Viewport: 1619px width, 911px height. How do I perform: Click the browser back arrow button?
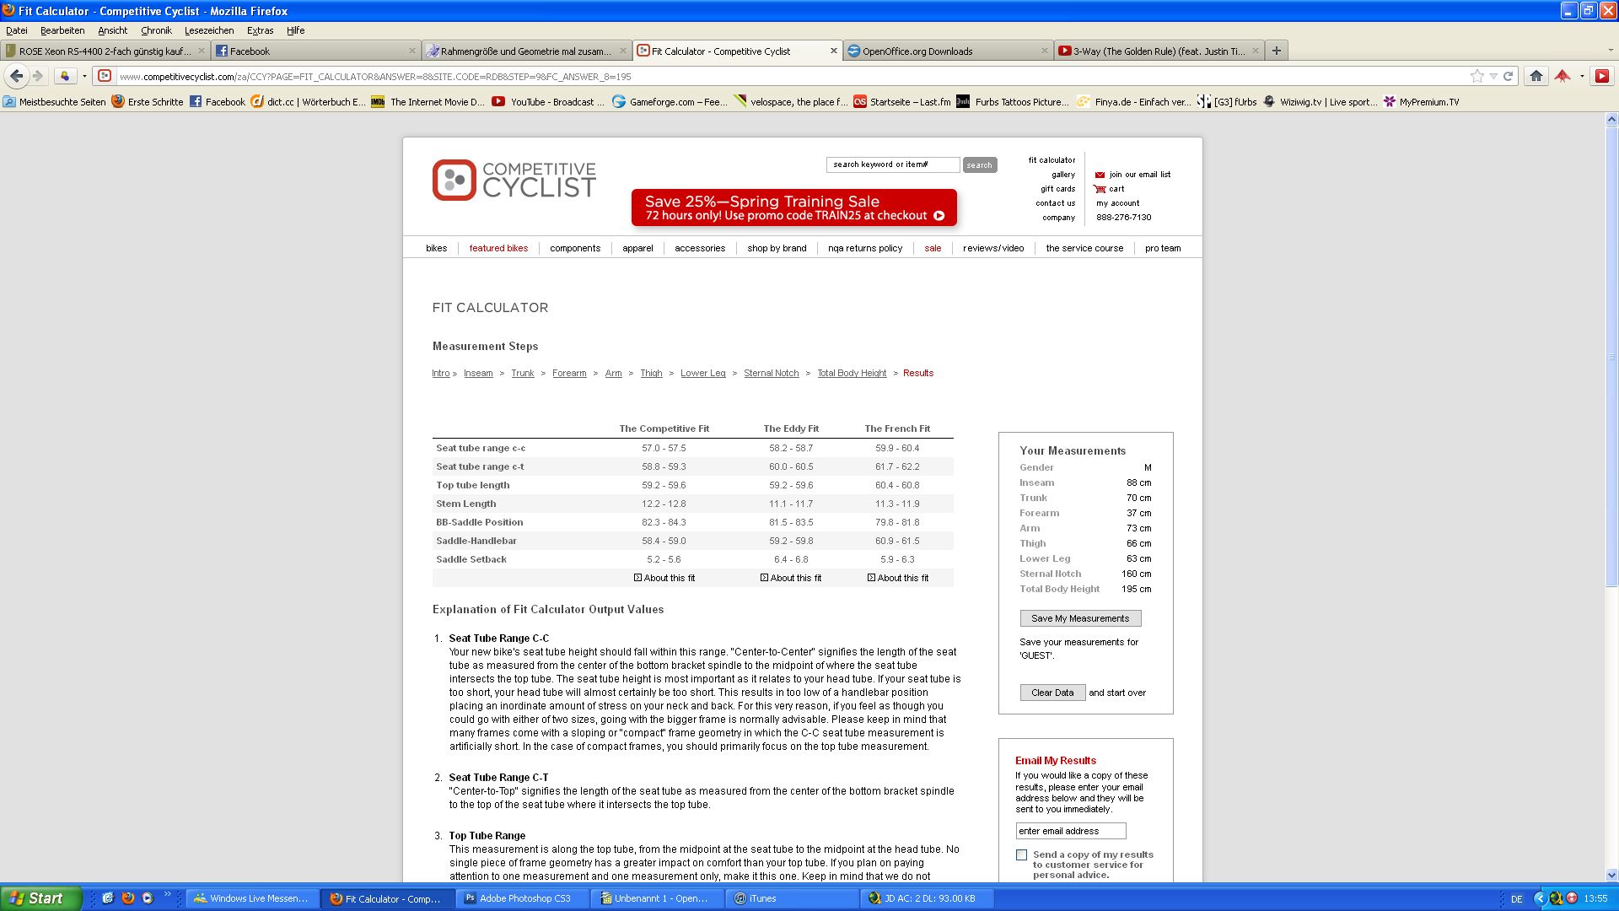[16, 76]
